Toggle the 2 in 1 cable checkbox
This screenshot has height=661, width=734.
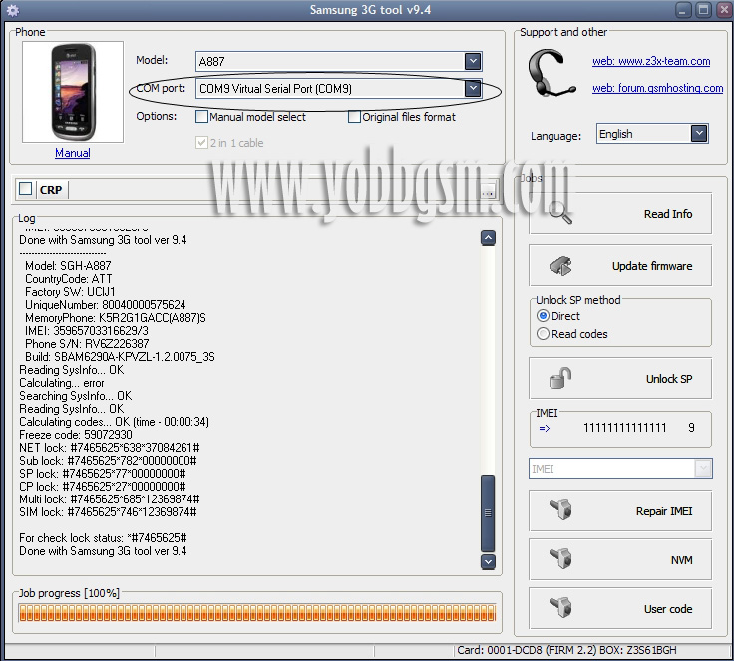(x=201, y=142)
